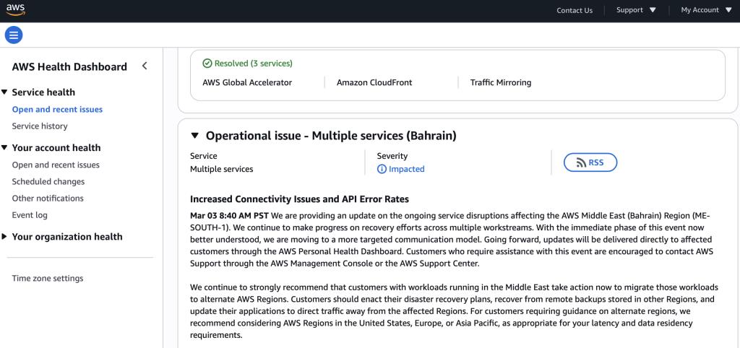Expand the Your organization health section
Image resolution: width=740 pixels, height=348 pixels.
tap(4, 237)
